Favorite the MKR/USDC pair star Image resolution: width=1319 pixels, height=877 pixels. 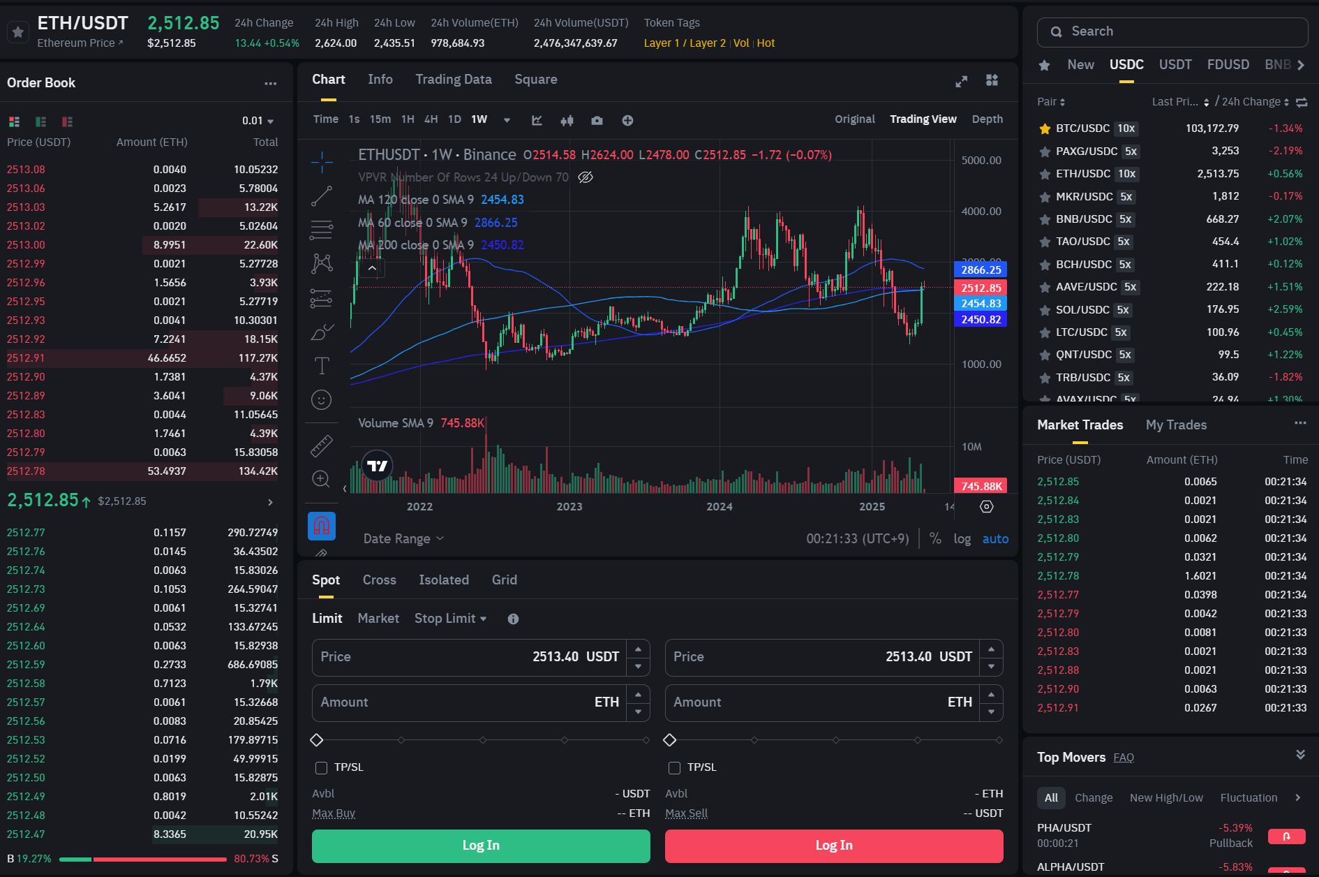(x=1045, y=198)
